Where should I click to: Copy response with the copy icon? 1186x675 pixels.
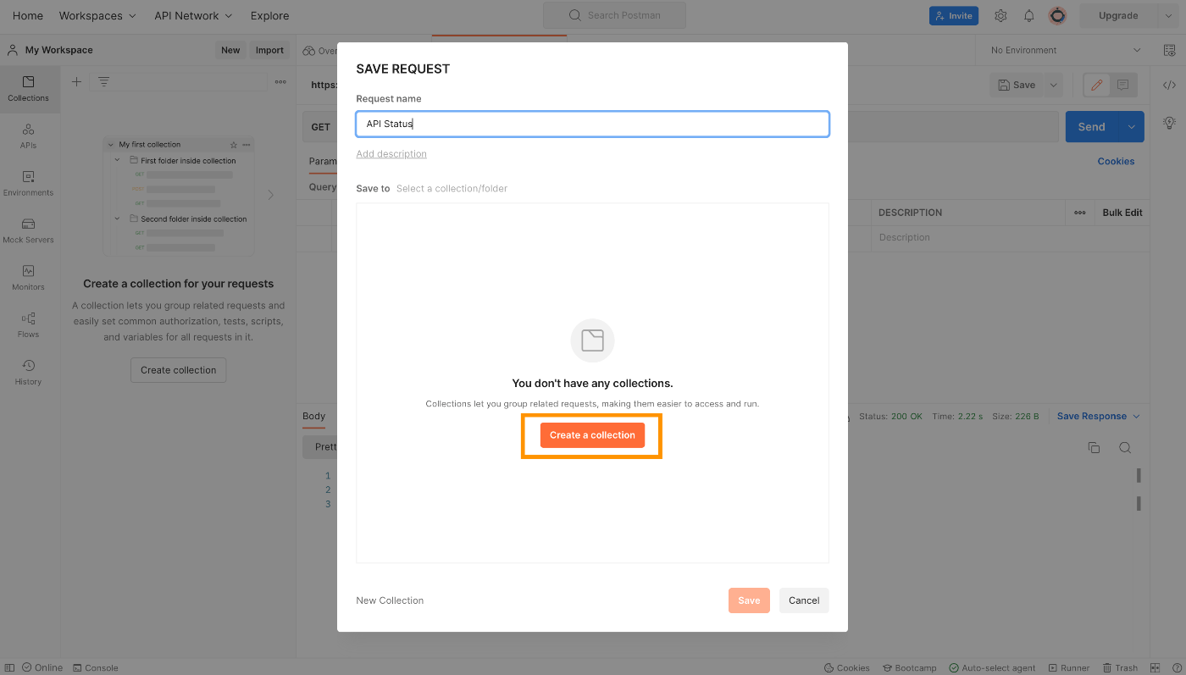point(1094,448)
